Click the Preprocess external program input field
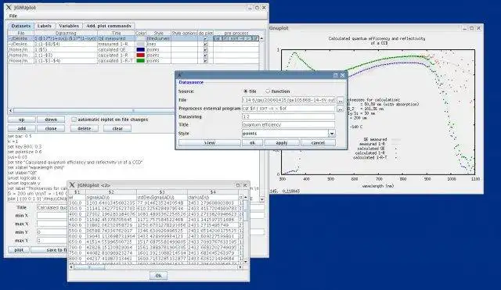The height and width of the screenshot is (290, 501). pyautogui.click(x=289, y=109)
